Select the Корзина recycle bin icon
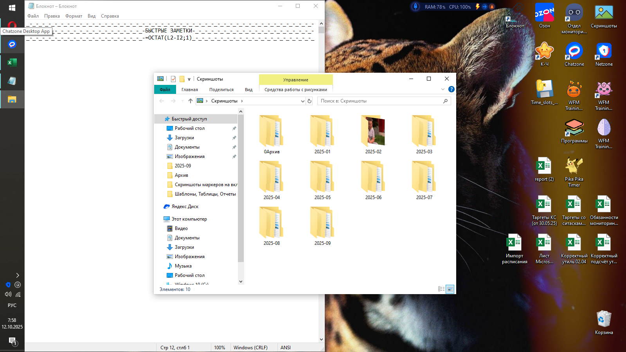The image size is (626, 352). (604, 323)
